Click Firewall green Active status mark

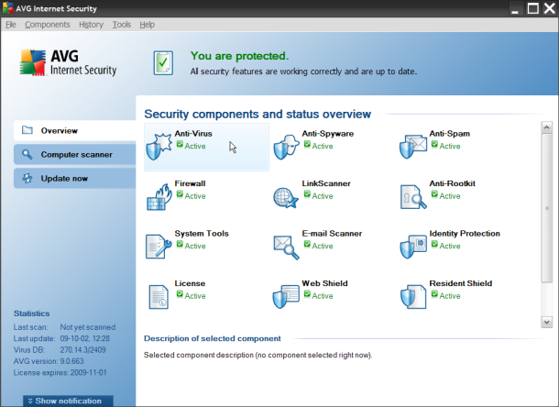tap(180, 194)
